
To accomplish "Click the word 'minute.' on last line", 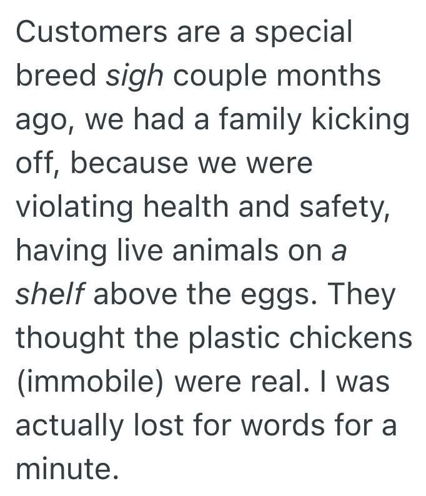I will point(67,468).
